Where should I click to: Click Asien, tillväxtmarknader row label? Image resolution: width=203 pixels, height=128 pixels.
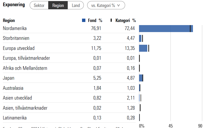(x=25, y=108)
